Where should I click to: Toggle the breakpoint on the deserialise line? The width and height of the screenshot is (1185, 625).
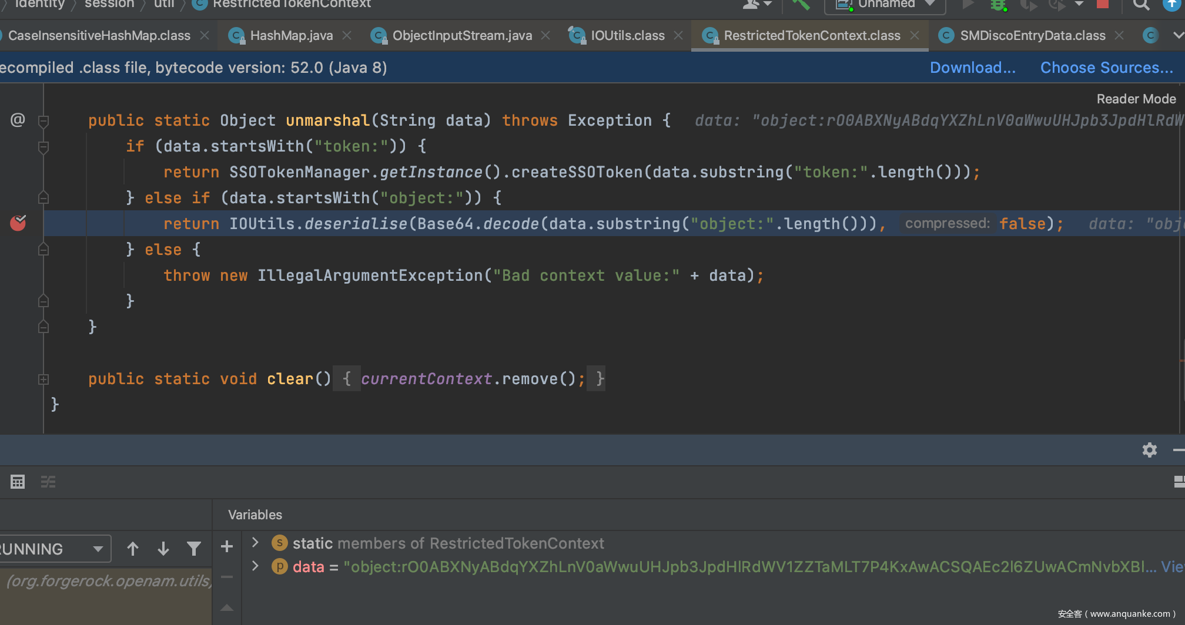[x=18, y=223]
